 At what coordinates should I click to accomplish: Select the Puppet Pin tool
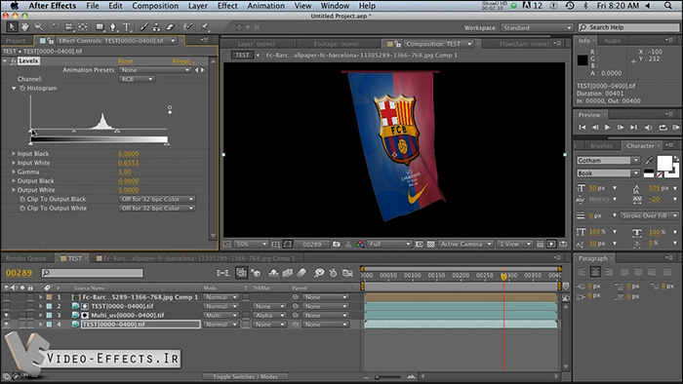204,27
